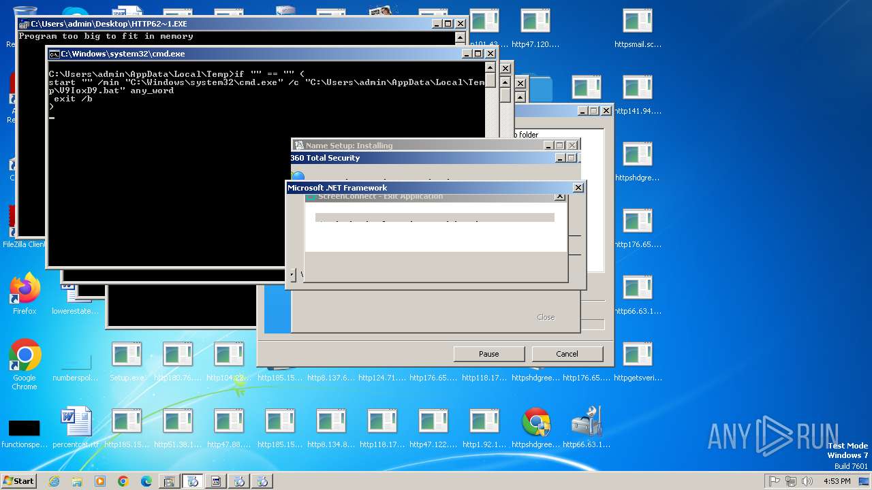Click the Cancel button in the installer

coord(567,354)
